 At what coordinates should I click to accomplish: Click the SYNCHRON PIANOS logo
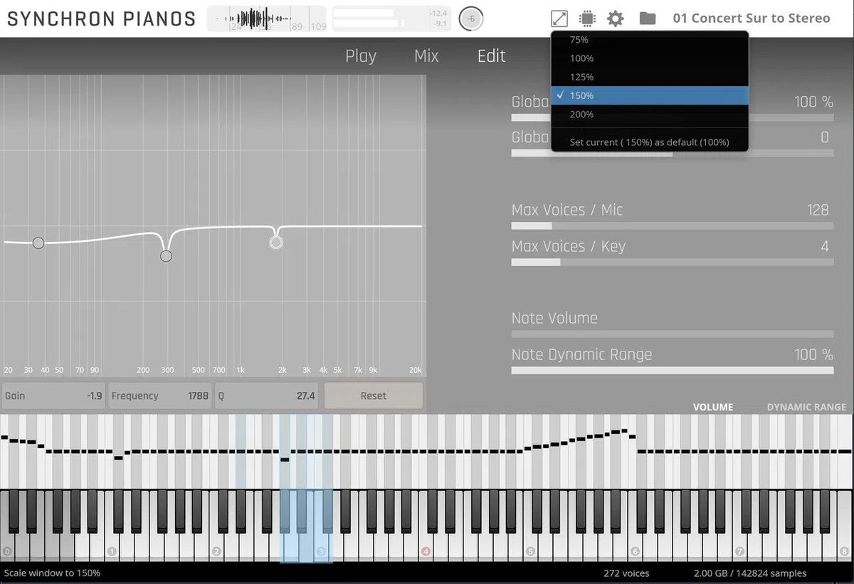pyautogui.click(x=100, y=18)
